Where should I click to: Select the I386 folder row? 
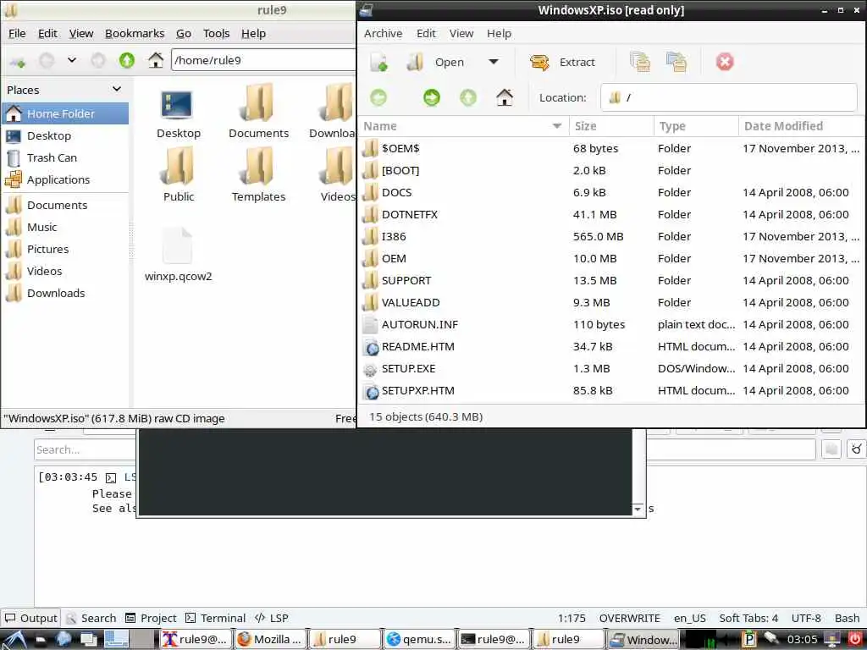pyautogui.click(x=611, y=237)
